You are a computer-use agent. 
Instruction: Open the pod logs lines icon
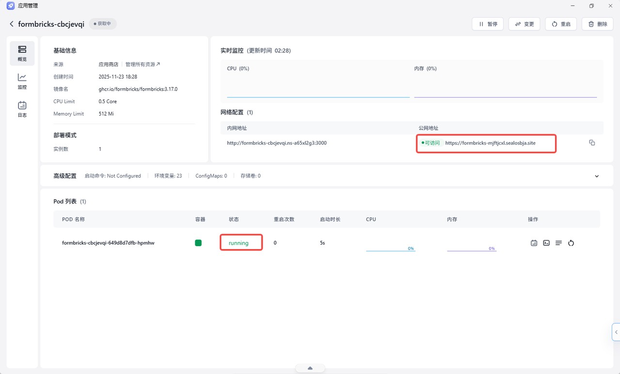(558, 243)
